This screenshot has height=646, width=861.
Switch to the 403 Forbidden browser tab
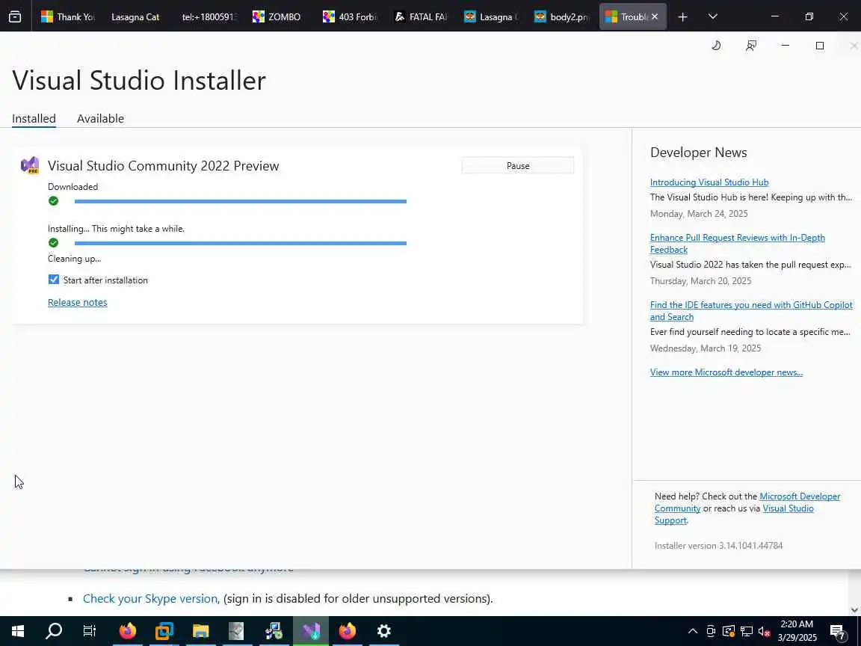tap(350, 17)
